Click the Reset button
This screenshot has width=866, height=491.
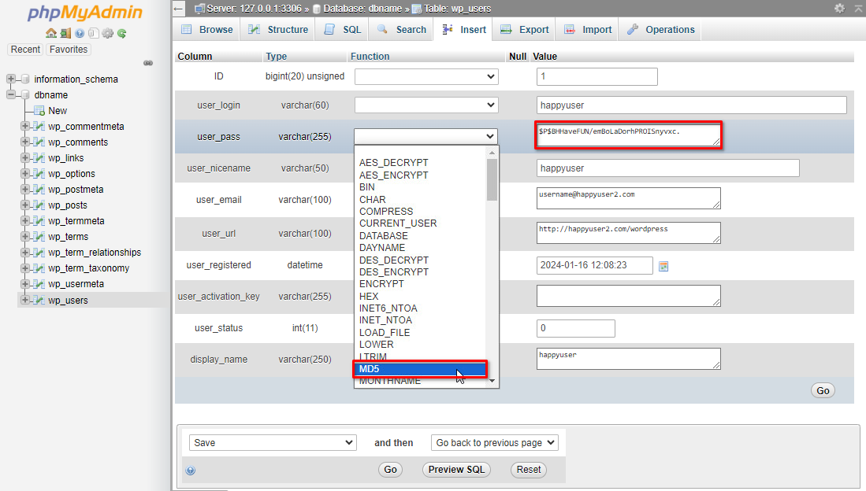click(529, 470)
